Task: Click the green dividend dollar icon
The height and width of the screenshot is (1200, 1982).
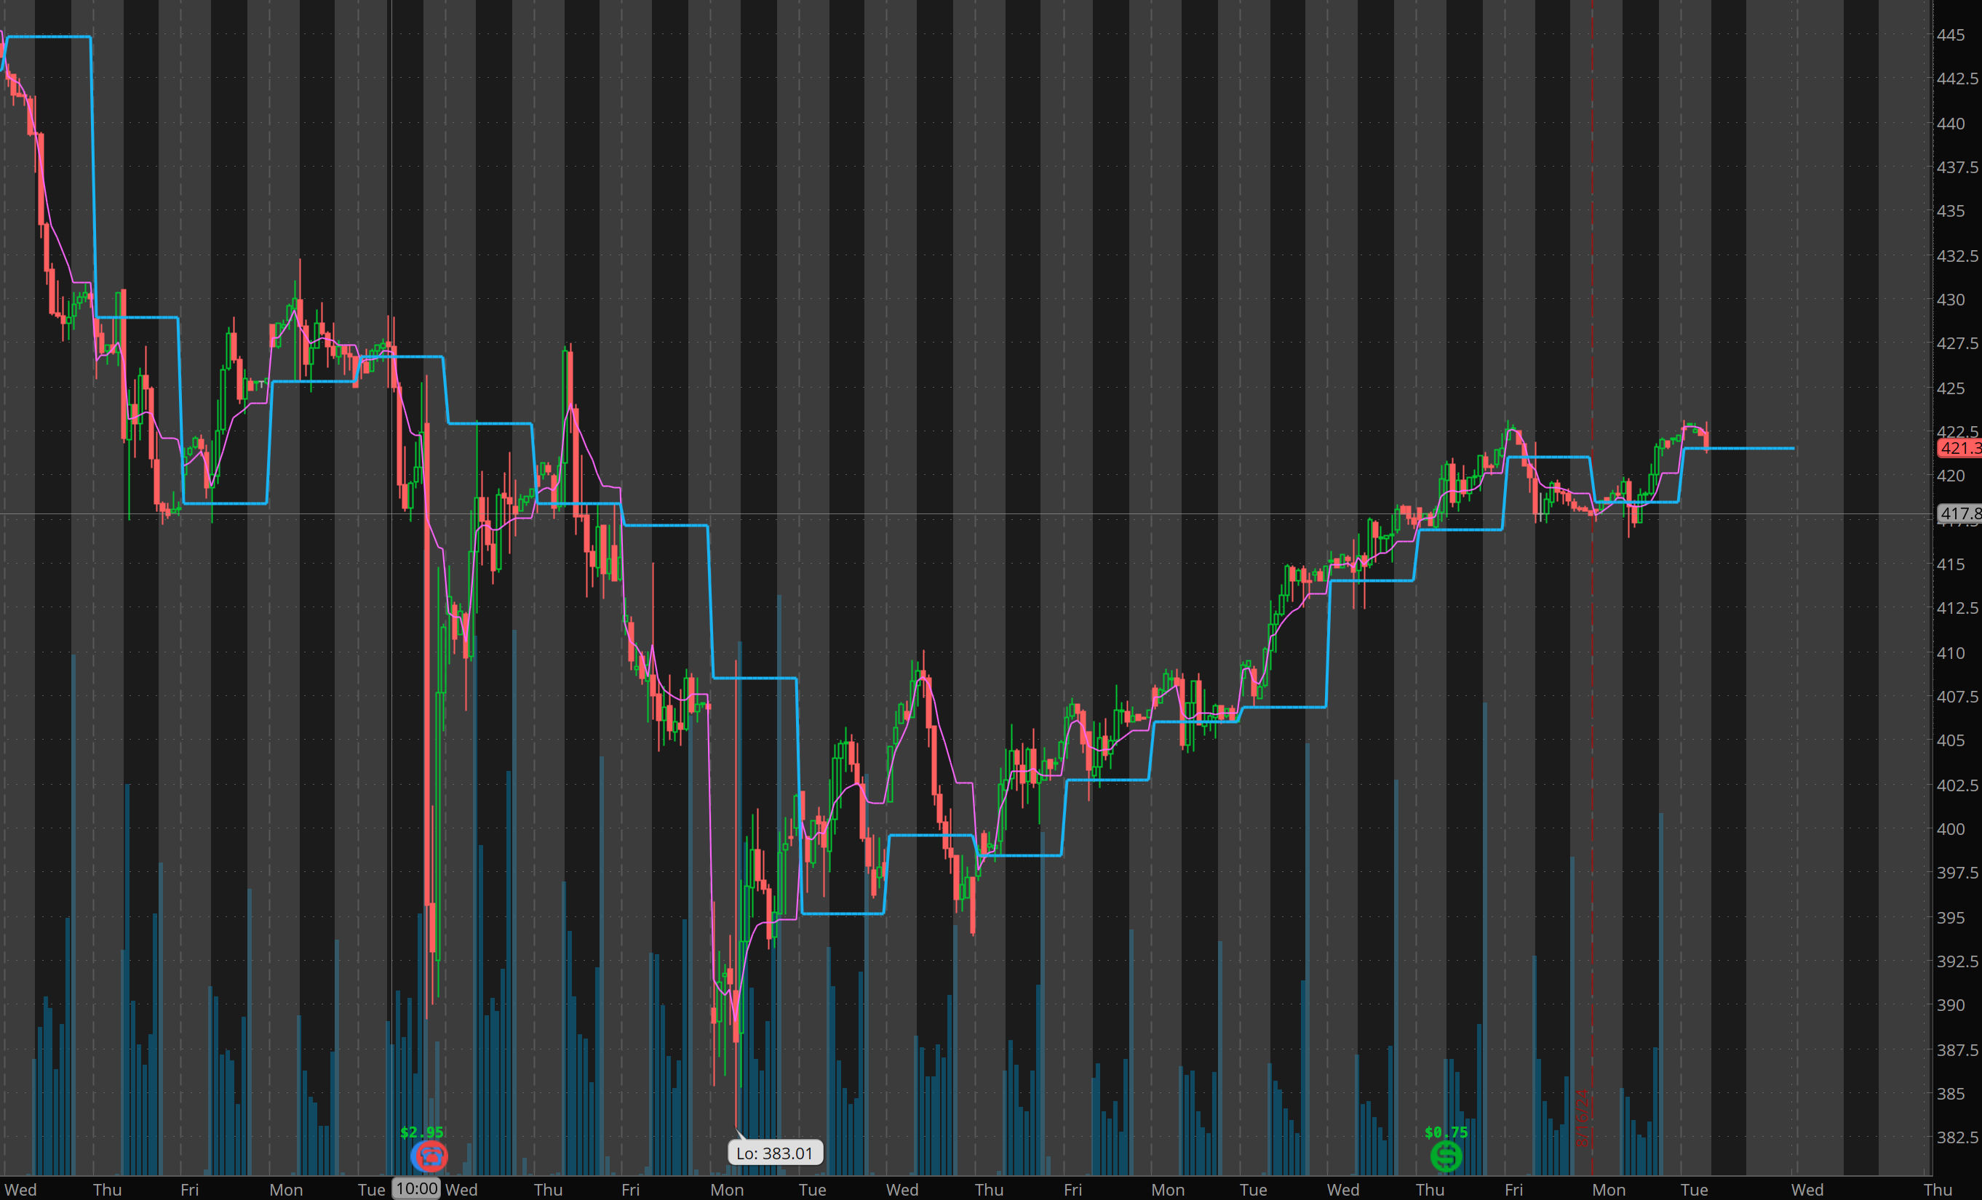Action: coord(1446,1156)
